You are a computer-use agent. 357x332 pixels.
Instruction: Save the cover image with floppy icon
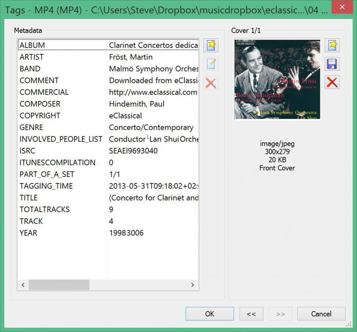332,64
